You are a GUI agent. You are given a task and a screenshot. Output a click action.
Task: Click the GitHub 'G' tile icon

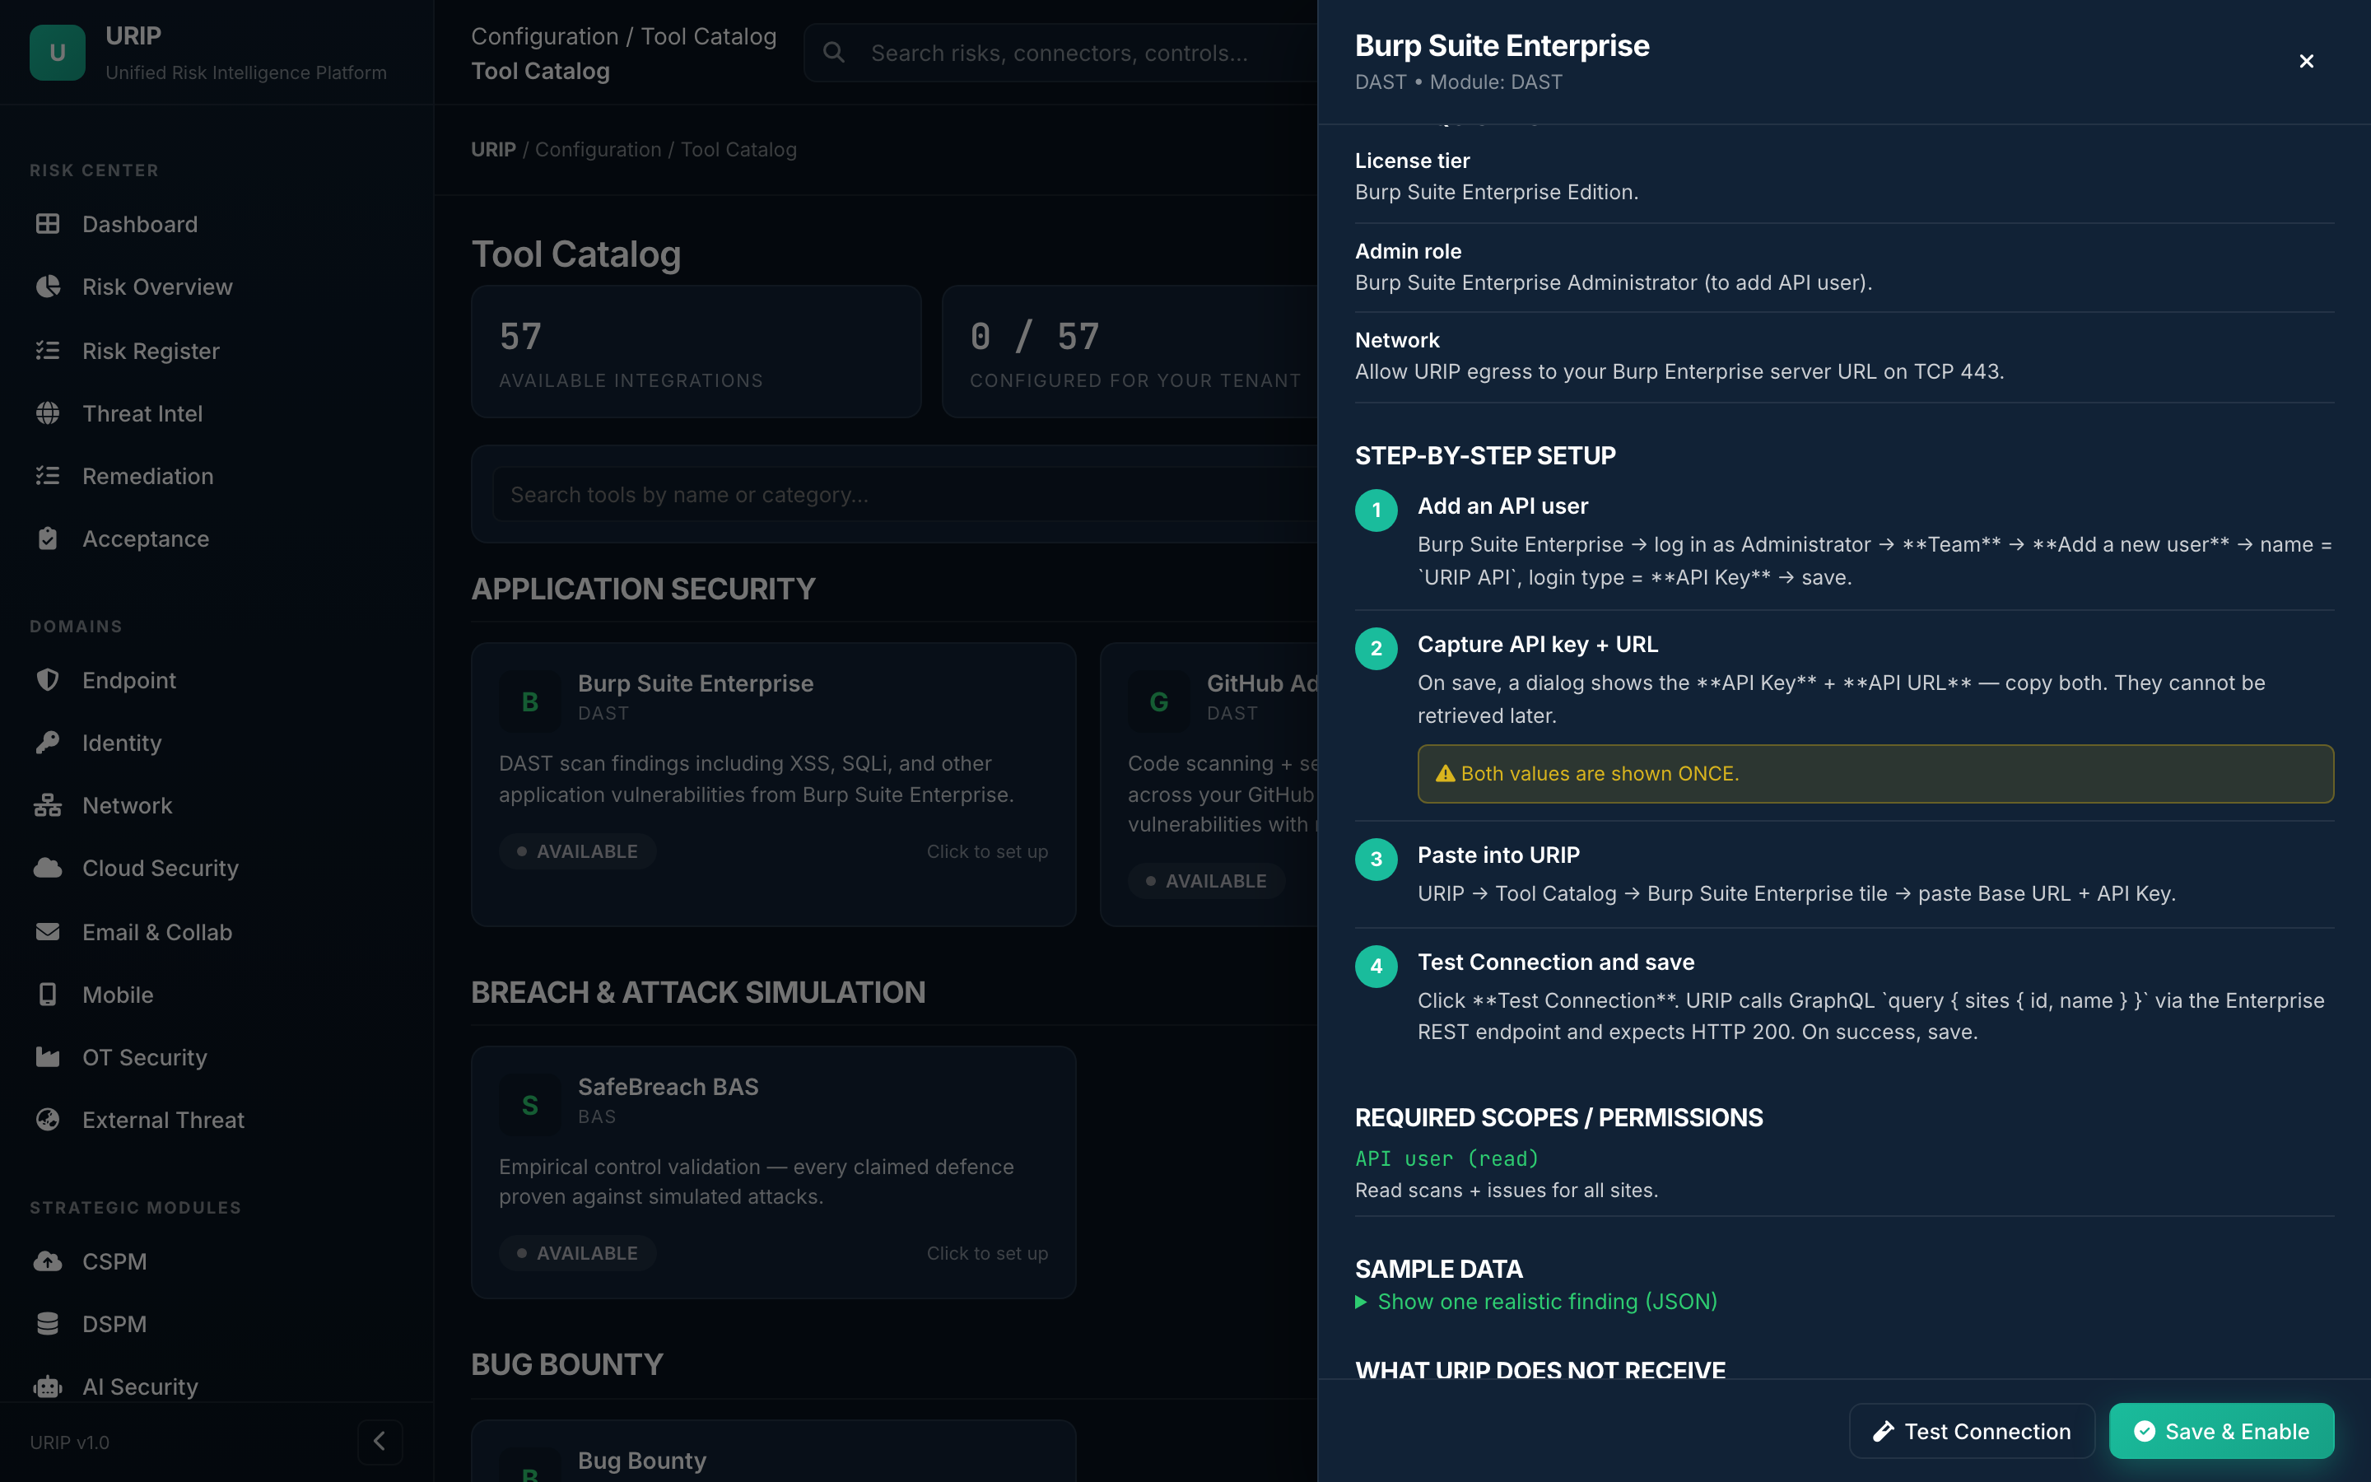(1159, 701)
